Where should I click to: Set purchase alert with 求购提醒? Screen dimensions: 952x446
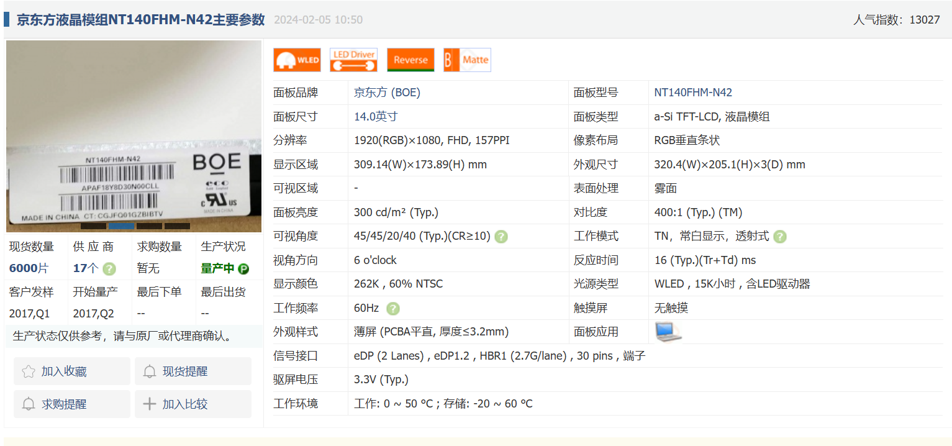(72, 404)
